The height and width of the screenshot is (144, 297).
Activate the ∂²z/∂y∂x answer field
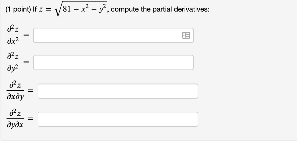118,119
